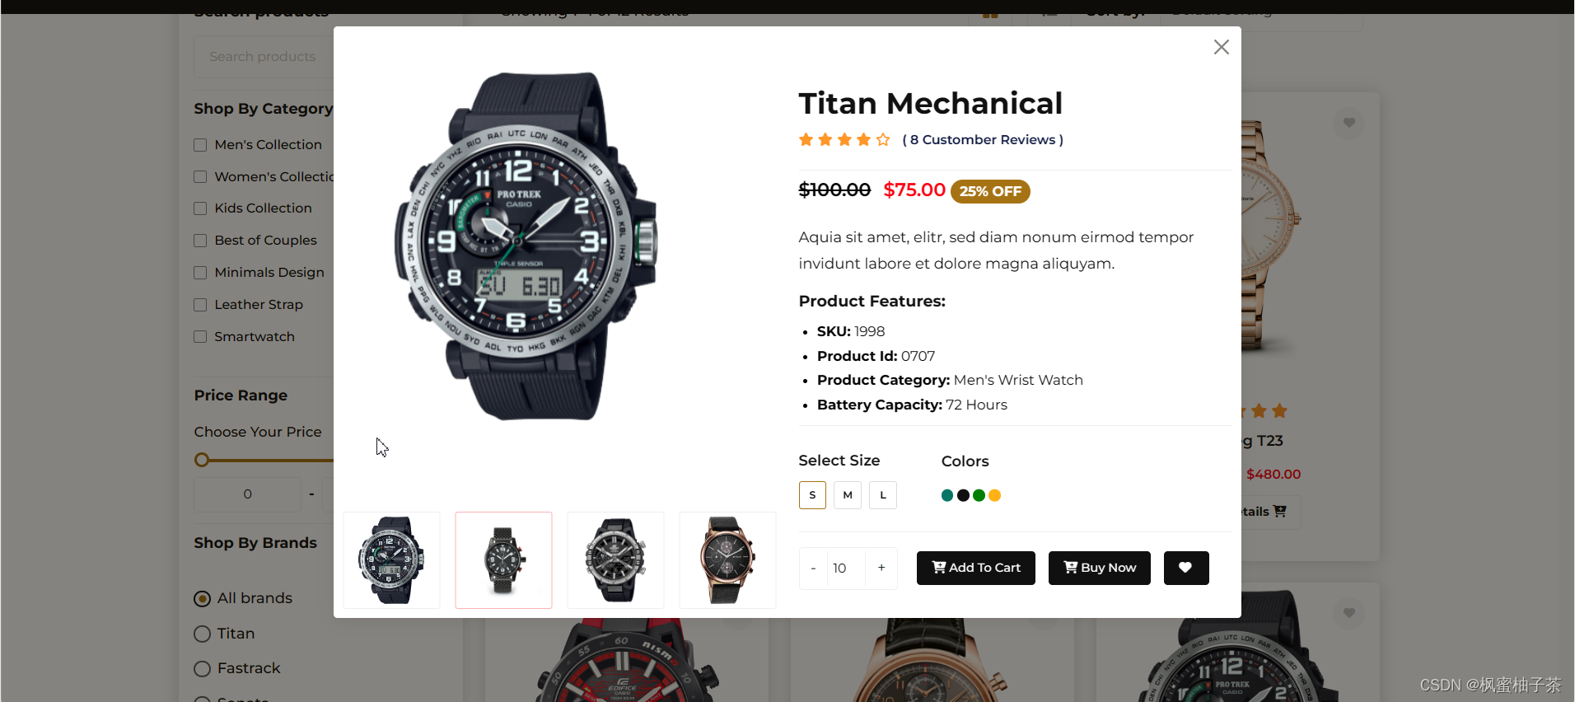Image resolution: width=1575 pixels, height=702 pixels.
Task: View the brown leather watch thumbnail
Action: coord(727,560)
